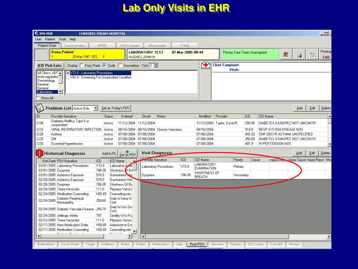Click the red cross Chief Complaint icon
Image resolution: width=358 pixels, height=269 pixels.
206,65
